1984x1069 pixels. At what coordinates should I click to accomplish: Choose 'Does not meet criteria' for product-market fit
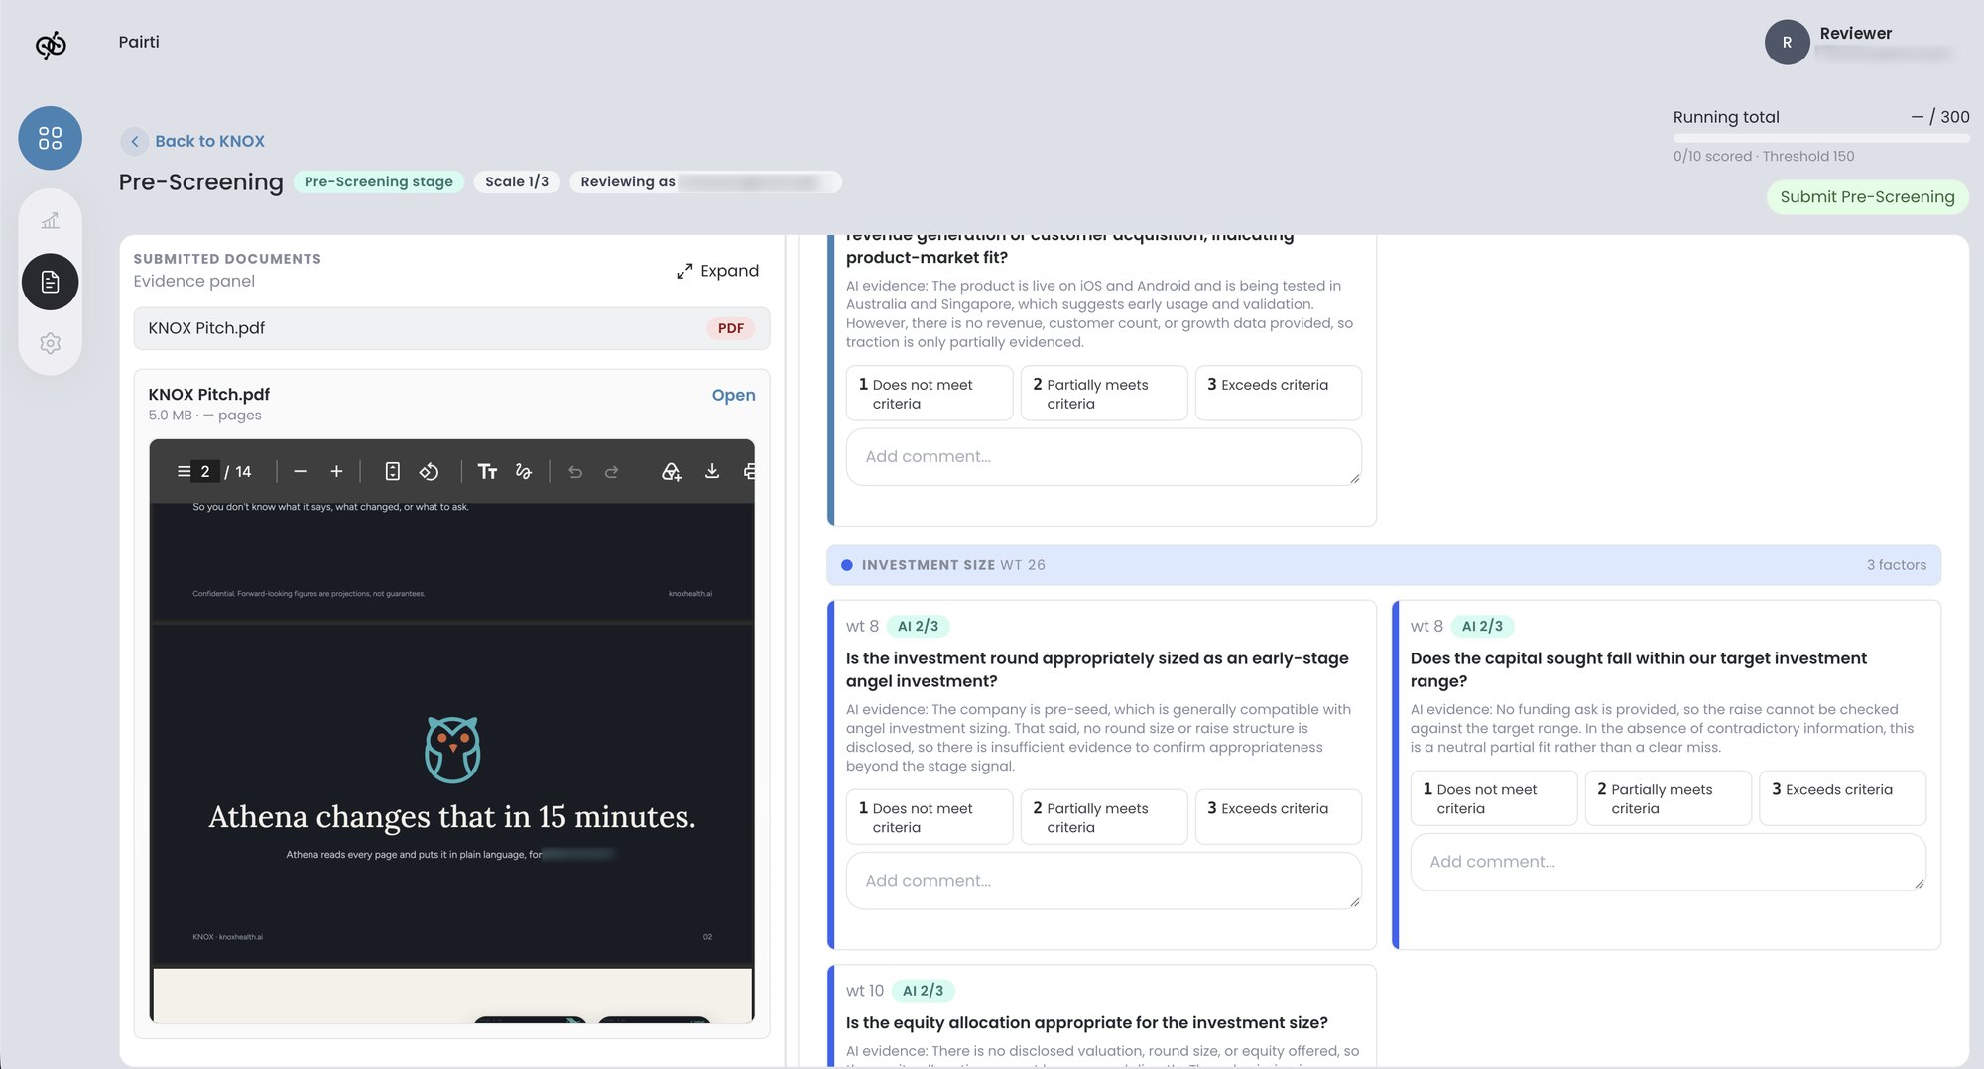point(930,394)
